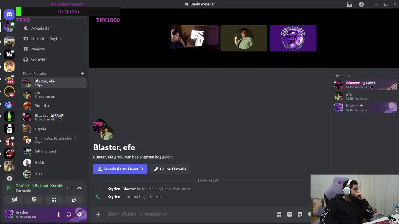Attach a file using the message plus icon
399x224 pixels.
98,214
